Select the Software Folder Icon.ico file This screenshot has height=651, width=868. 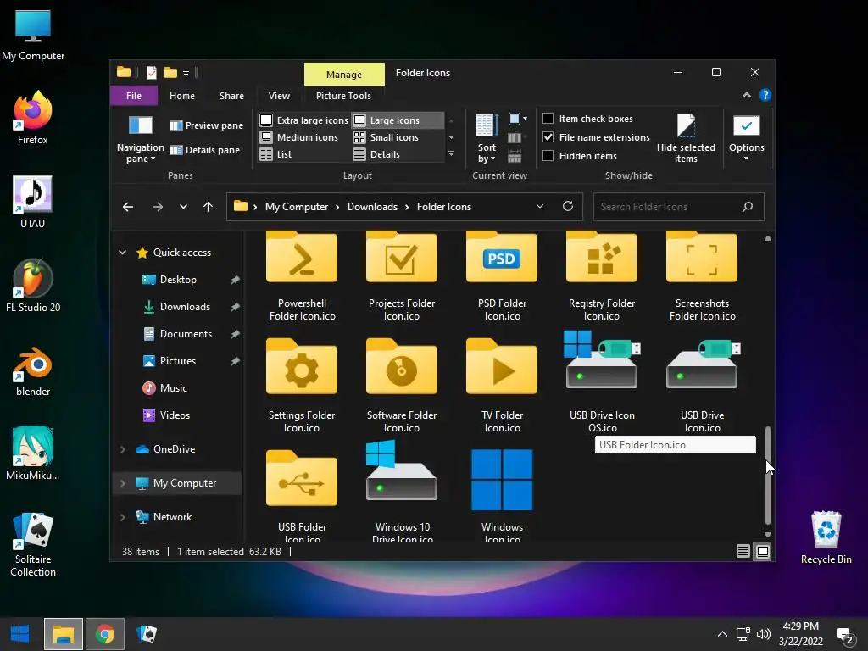[x=402, y=385]
